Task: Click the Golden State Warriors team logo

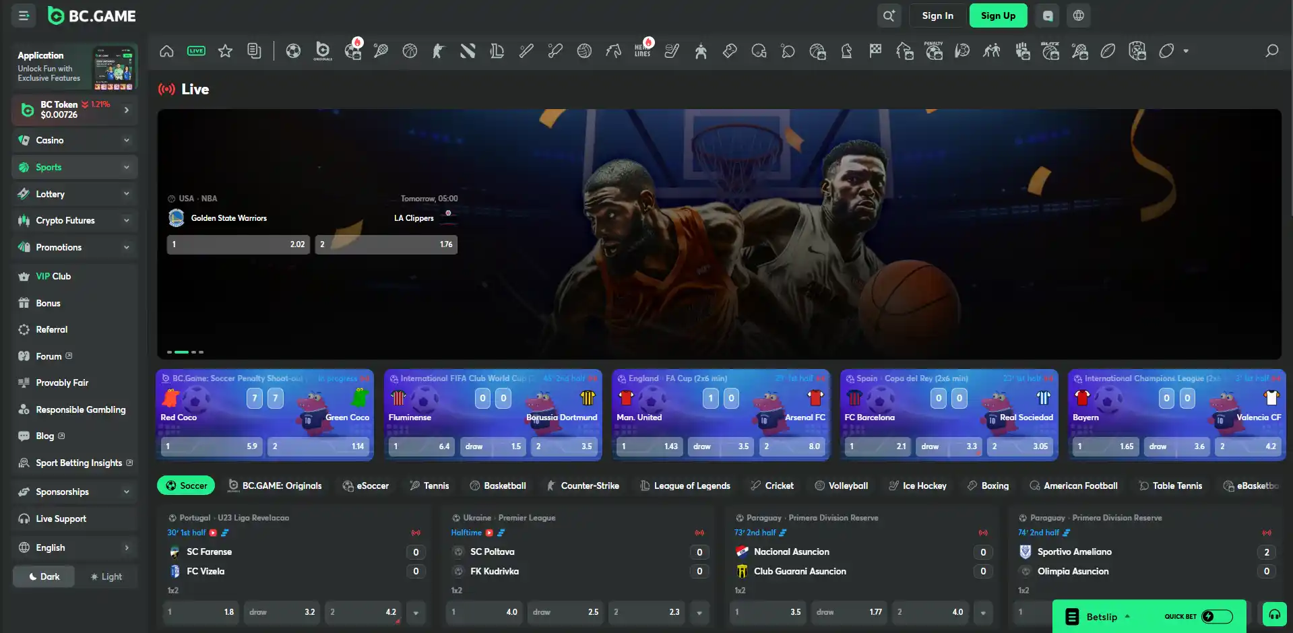Action: (177, 218)
